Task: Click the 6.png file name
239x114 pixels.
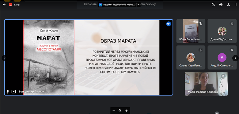Action: point(17,5)
